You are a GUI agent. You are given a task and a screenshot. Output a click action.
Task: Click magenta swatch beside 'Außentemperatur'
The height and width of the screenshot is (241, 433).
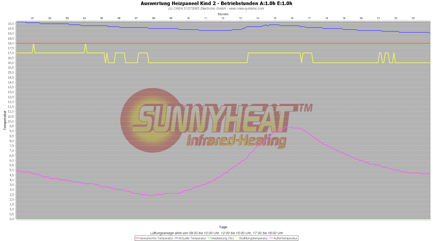tap(271, 238)
